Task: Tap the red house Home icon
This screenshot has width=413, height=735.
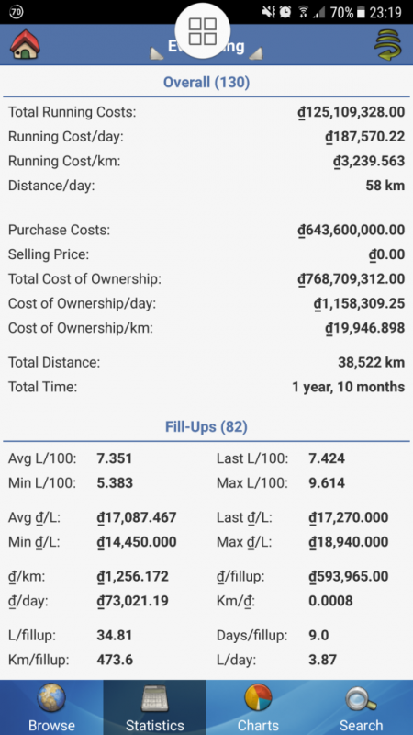Action: click(26, 44)
